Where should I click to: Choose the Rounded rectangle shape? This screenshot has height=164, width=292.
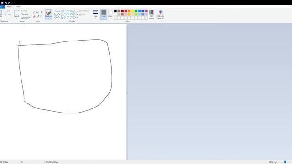pyautogui.click(x=68, y=11)
